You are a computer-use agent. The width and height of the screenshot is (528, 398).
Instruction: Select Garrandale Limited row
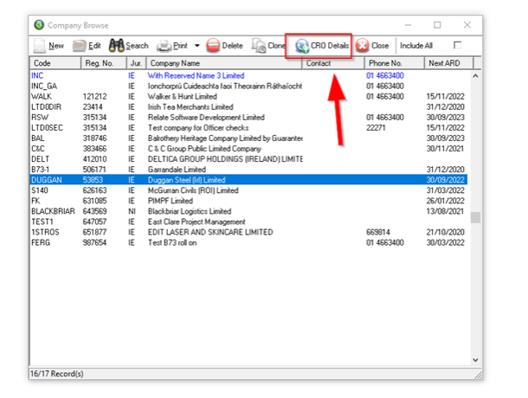tap(248, 170)
